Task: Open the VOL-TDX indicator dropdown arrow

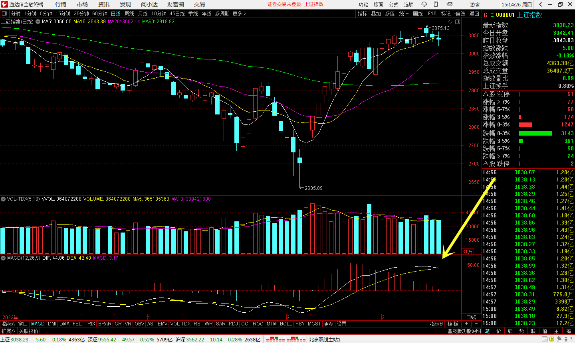Action: click(3, 199)
